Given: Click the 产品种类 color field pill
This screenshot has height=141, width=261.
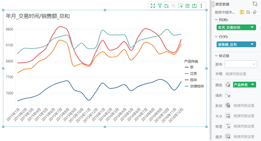Looking at the screenshot, I should [x=244, y=85].
